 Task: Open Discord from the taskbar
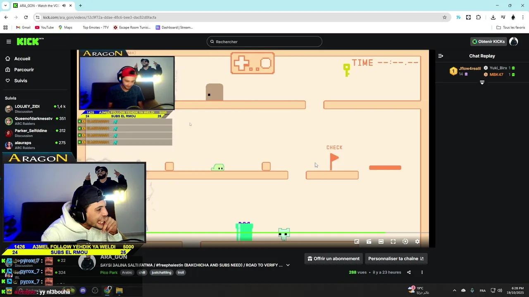tap(83, 290)
